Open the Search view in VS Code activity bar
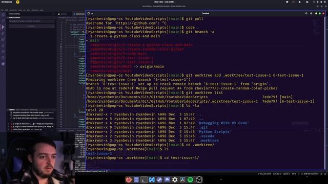328x184 pixels. [3, 21]
